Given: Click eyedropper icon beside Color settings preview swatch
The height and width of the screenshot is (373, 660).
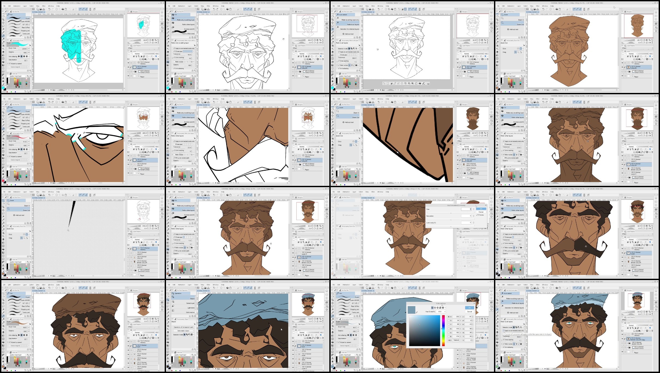Looking at the screenshot, I should tap(417, 312).
